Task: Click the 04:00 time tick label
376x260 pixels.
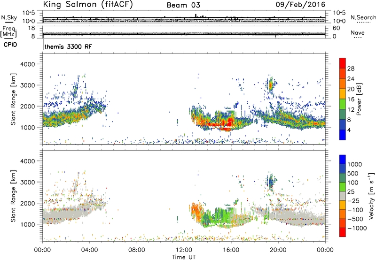Action: pos(90,250)
